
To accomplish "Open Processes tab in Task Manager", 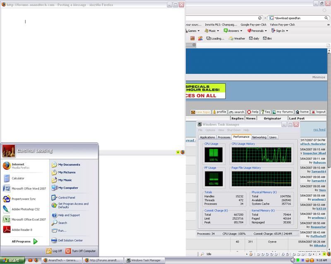I will pyautogui.click(x=224, y=137).
